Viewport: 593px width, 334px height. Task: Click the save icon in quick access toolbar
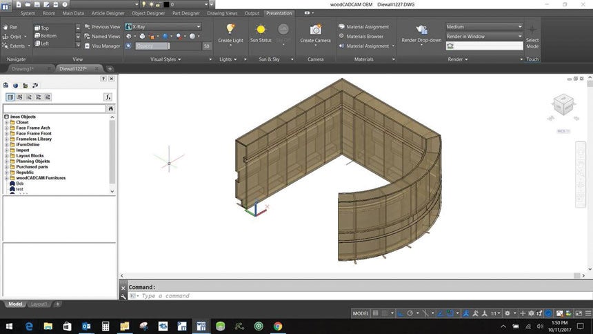point(37,5)
